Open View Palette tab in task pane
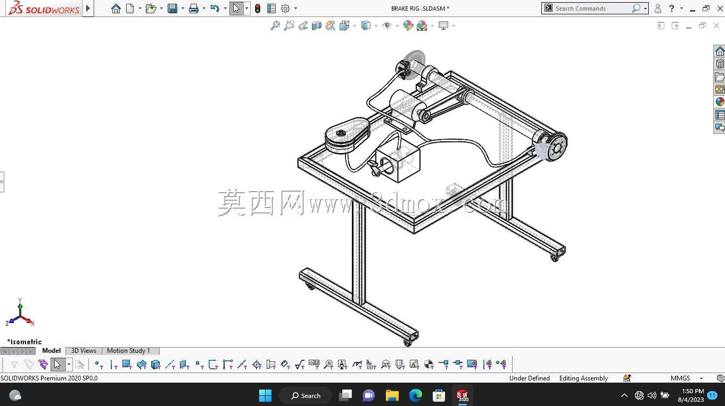Image resolution: width=725 pixels, height=406 pixels. click(x=720, y=89)
